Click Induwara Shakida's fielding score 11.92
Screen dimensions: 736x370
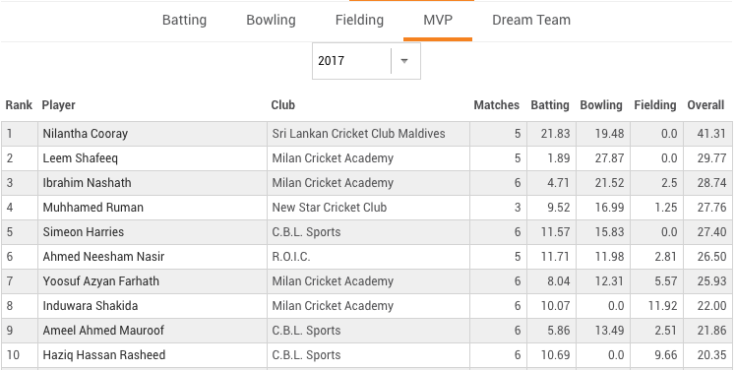point(663,306)
